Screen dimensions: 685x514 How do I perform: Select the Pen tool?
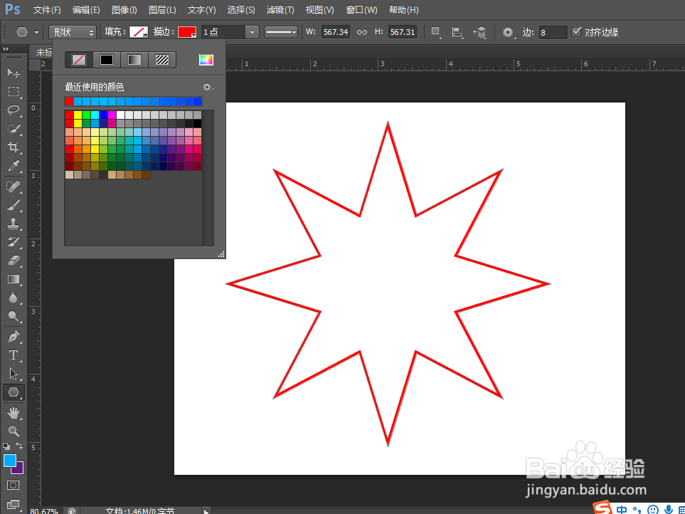[14, 337]
